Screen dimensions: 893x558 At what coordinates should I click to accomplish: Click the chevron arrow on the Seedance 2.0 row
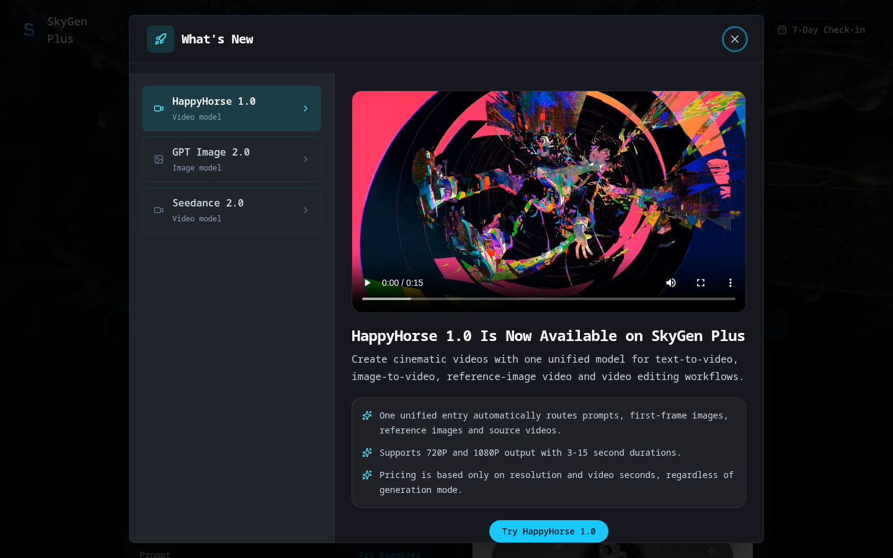click(306, 210)
